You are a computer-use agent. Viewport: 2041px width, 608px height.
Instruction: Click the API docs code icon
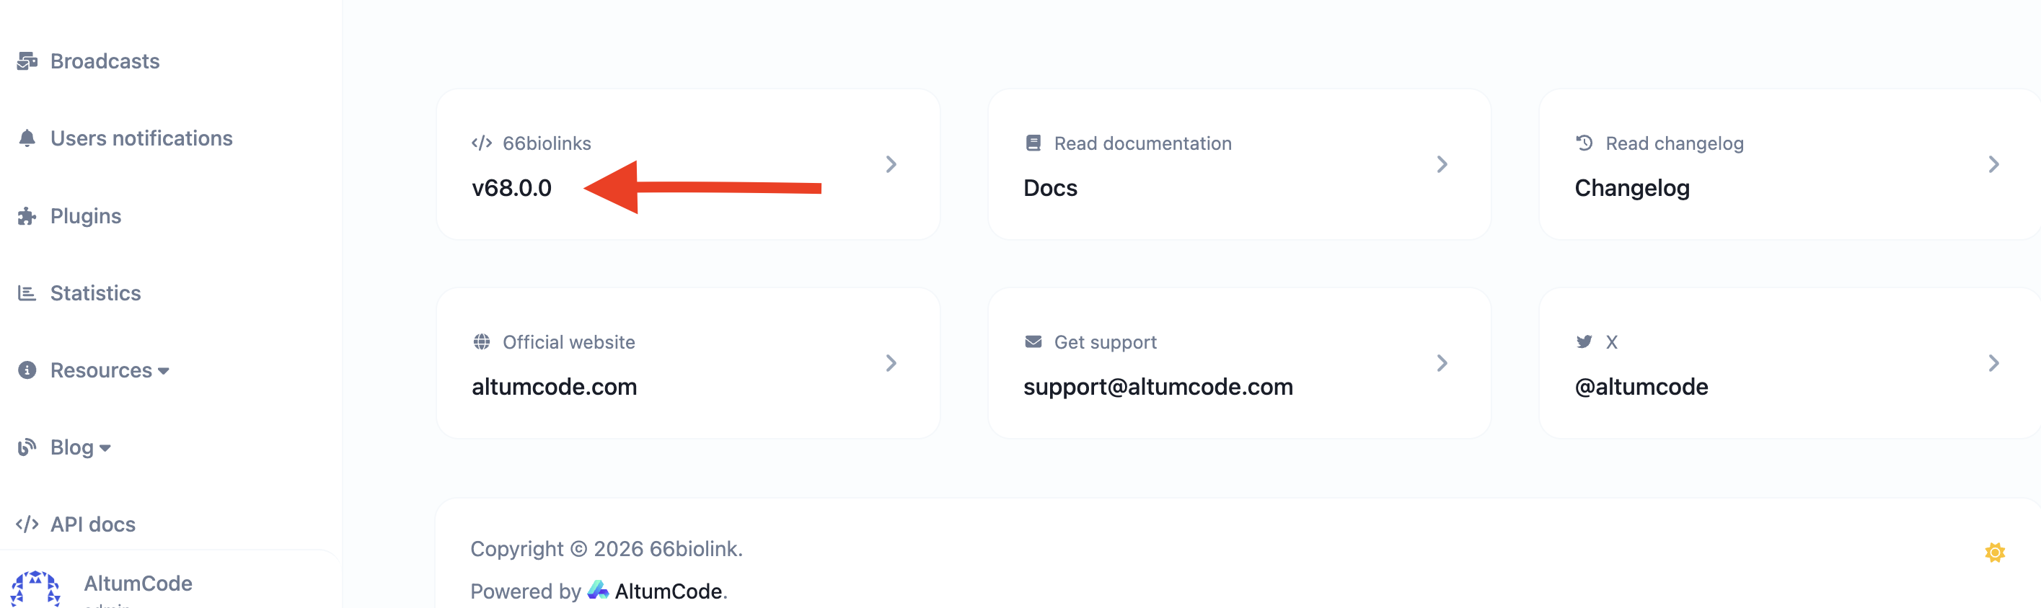tap(27, 524)
